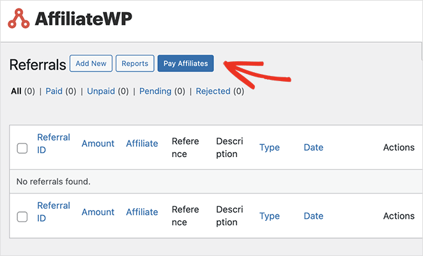Screen dimensions: 423x256
Task: Click the AffiliateWP wordmark text
Action: [x=83, y=18]
